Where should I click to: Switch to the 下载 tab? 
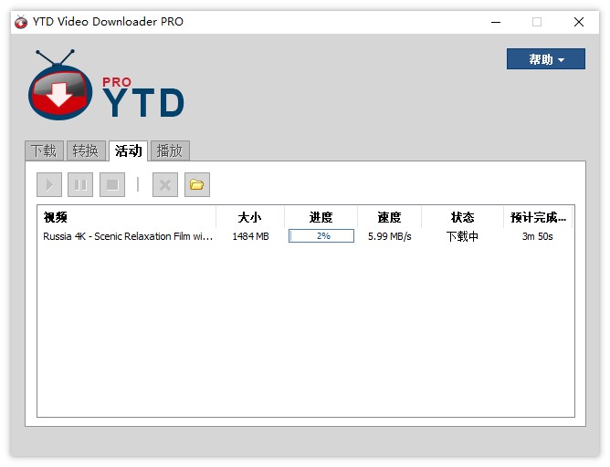pyautogui.click(x=44, y=150)
